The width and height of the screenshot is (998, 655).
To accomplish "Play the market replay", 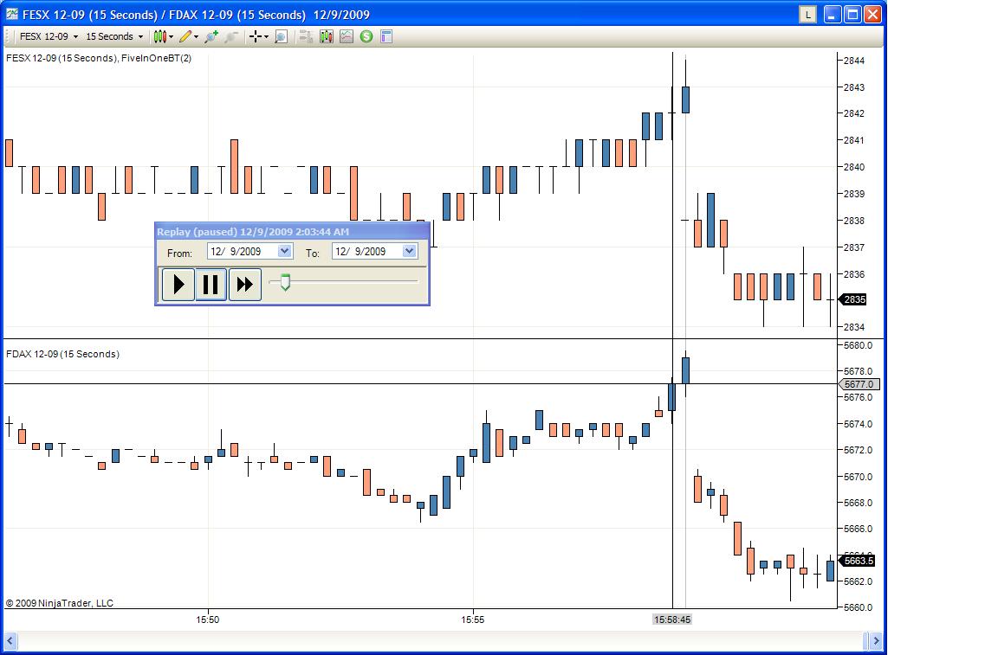I will (178, 285).
